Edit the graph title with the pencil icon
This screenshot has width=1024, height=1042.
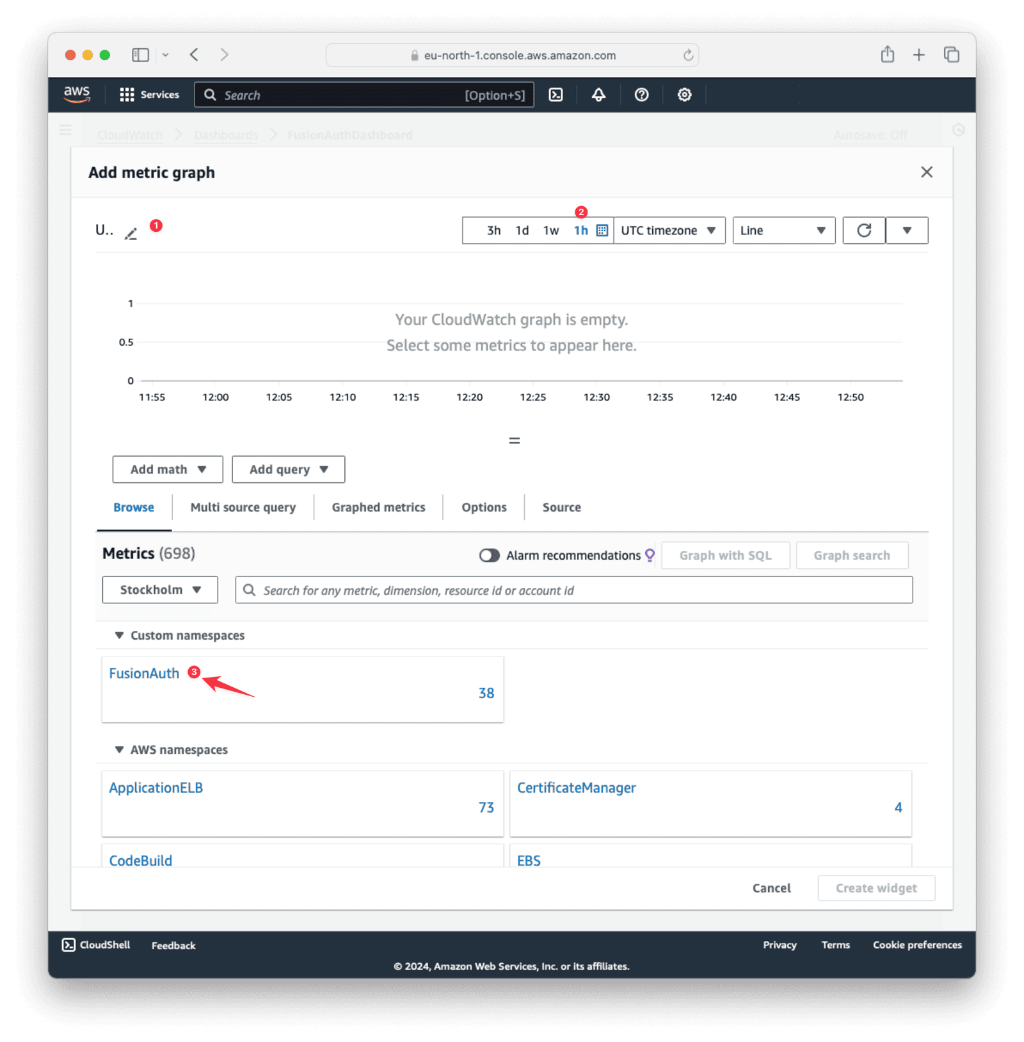point(131,234)
